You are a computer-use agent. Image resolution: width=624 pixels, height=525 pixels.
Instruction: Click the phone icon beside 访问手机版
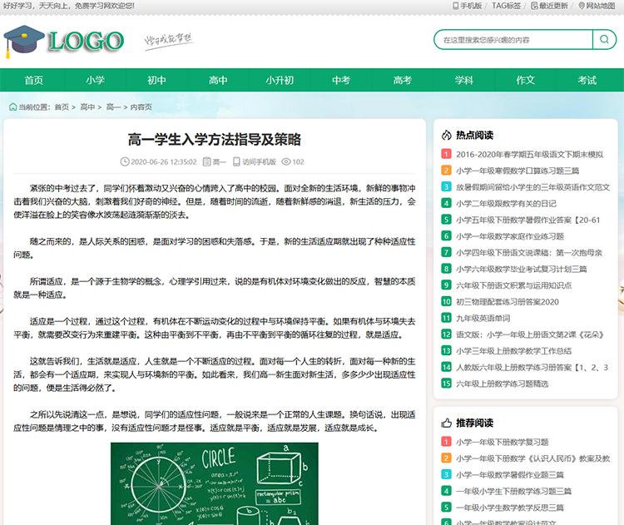tap(236, 161)
